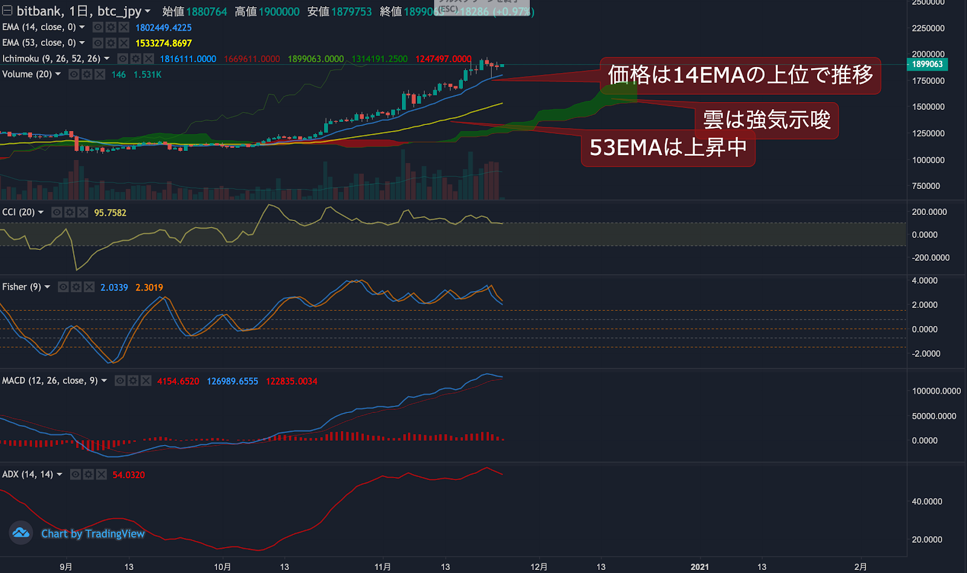Click the 1899063 current price label
Viewport: 967px width, 573px height.
pyautogui.click(x=927, y=64)
